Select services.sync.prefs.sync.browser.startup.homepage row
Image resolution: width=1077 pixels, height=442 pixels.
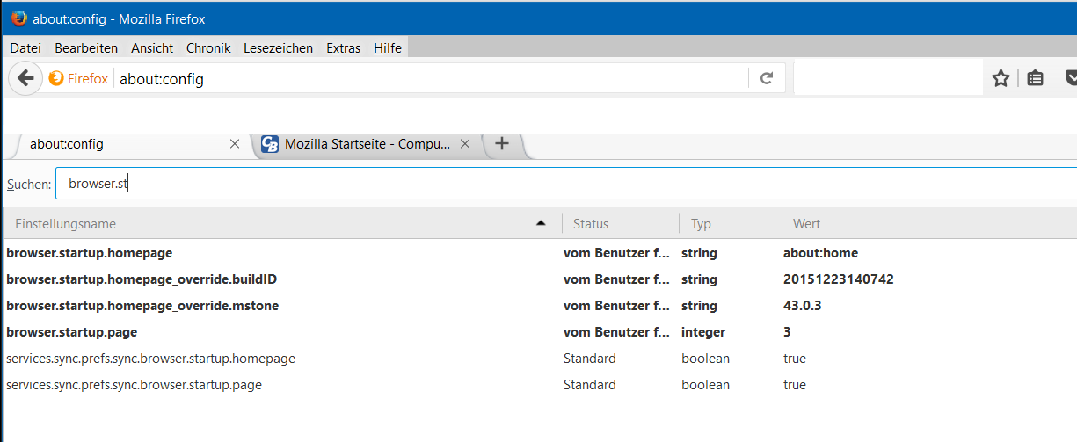coord(540,359)
